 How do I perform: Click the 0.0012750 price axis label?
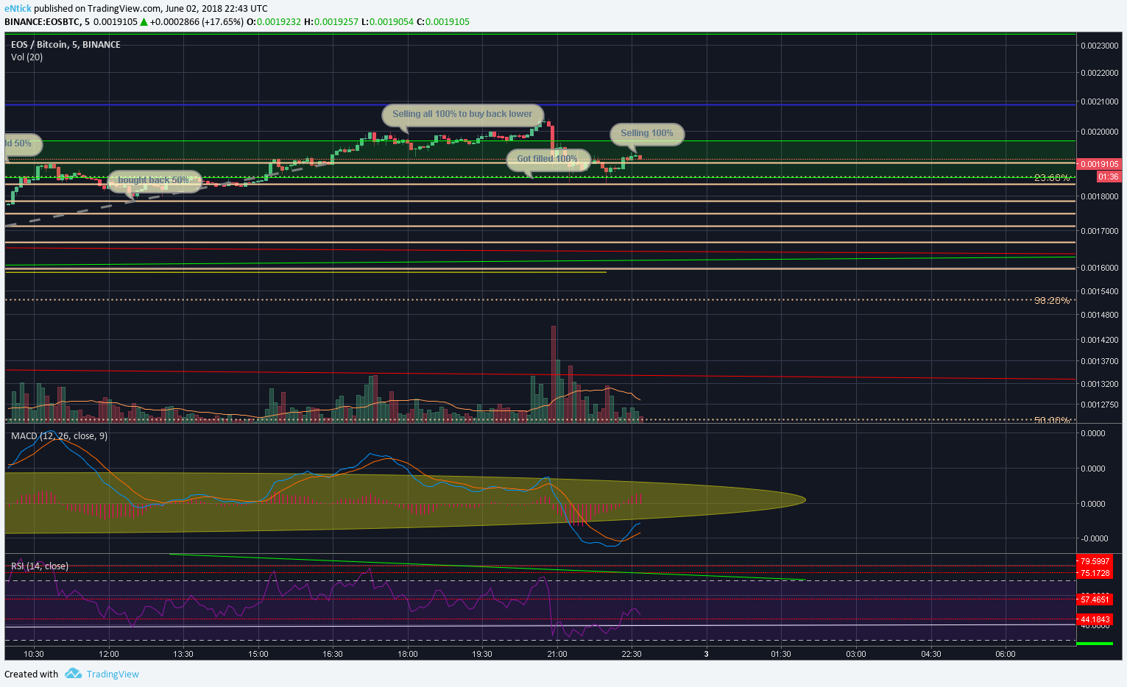point(1100,405)
